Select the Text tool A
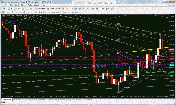This screenshot has height=105, width=176. (32, 12)
